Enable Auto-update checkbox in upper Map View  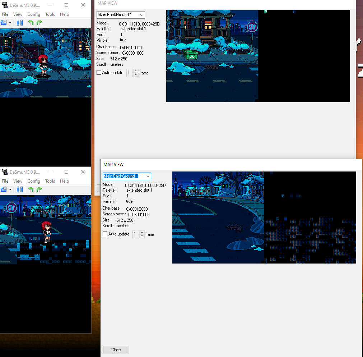click(99, 73)
